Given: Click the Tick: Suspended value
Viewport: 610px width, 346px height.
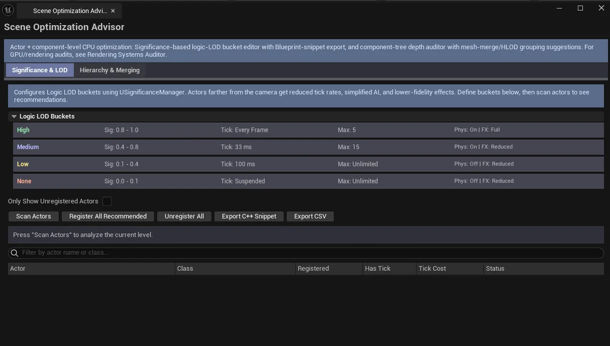Looking at the screenshot, I should click(243, 181).
